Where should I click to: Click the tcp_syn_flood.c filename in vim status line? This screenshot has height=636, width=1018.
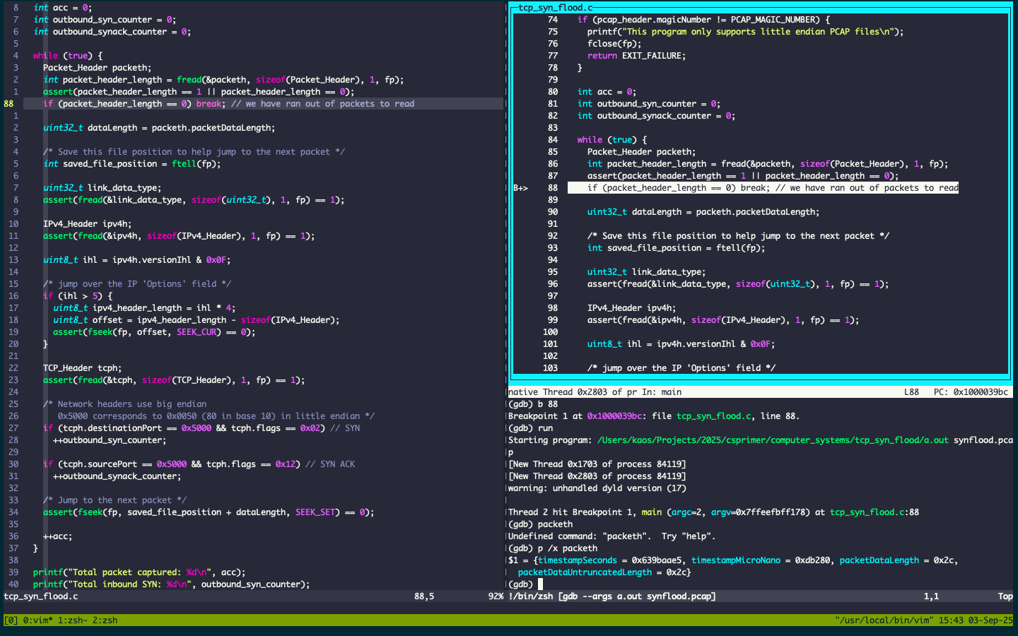[x=41, y=596]
